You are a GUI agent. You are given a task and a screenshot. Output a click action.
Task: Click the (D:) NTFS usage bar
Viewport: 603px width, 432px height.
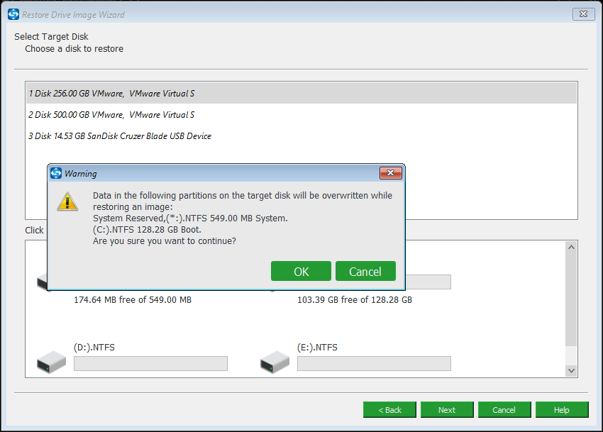coord(150,363)
